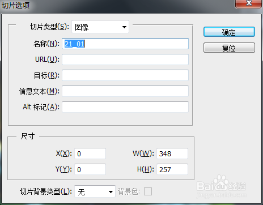The height and width of the screenshot is (205, 263).
Task: Open the 切片类型 dropdown showing 图像
Action: 100,27
